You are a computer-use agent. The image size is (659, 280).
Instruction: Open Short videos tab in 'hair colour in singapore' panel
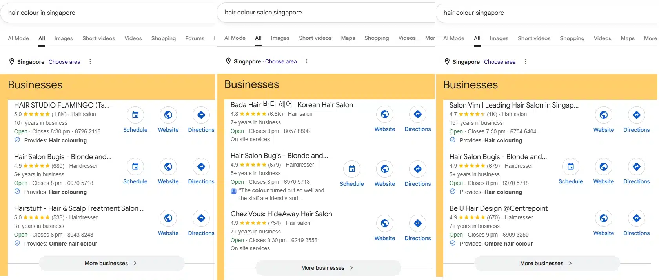point(99,38)
